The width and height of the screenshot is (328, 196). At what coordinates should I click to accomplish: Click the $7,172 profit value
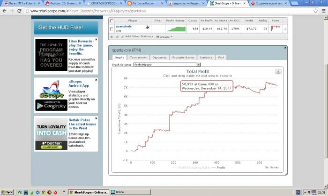[x=251, y=29]
